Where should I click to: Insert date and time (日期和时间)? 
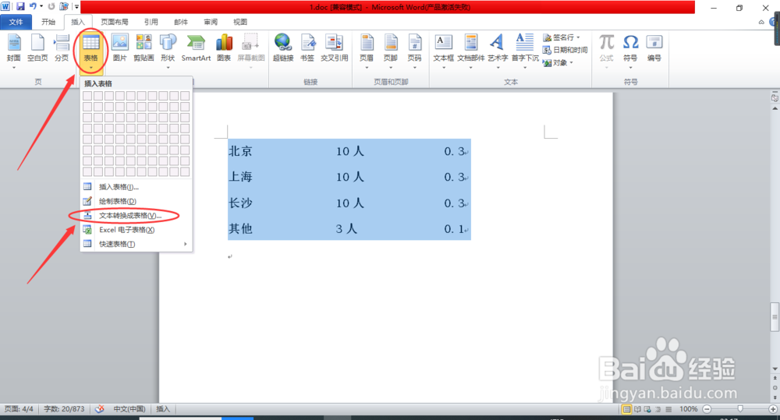(x=565, y=50)
